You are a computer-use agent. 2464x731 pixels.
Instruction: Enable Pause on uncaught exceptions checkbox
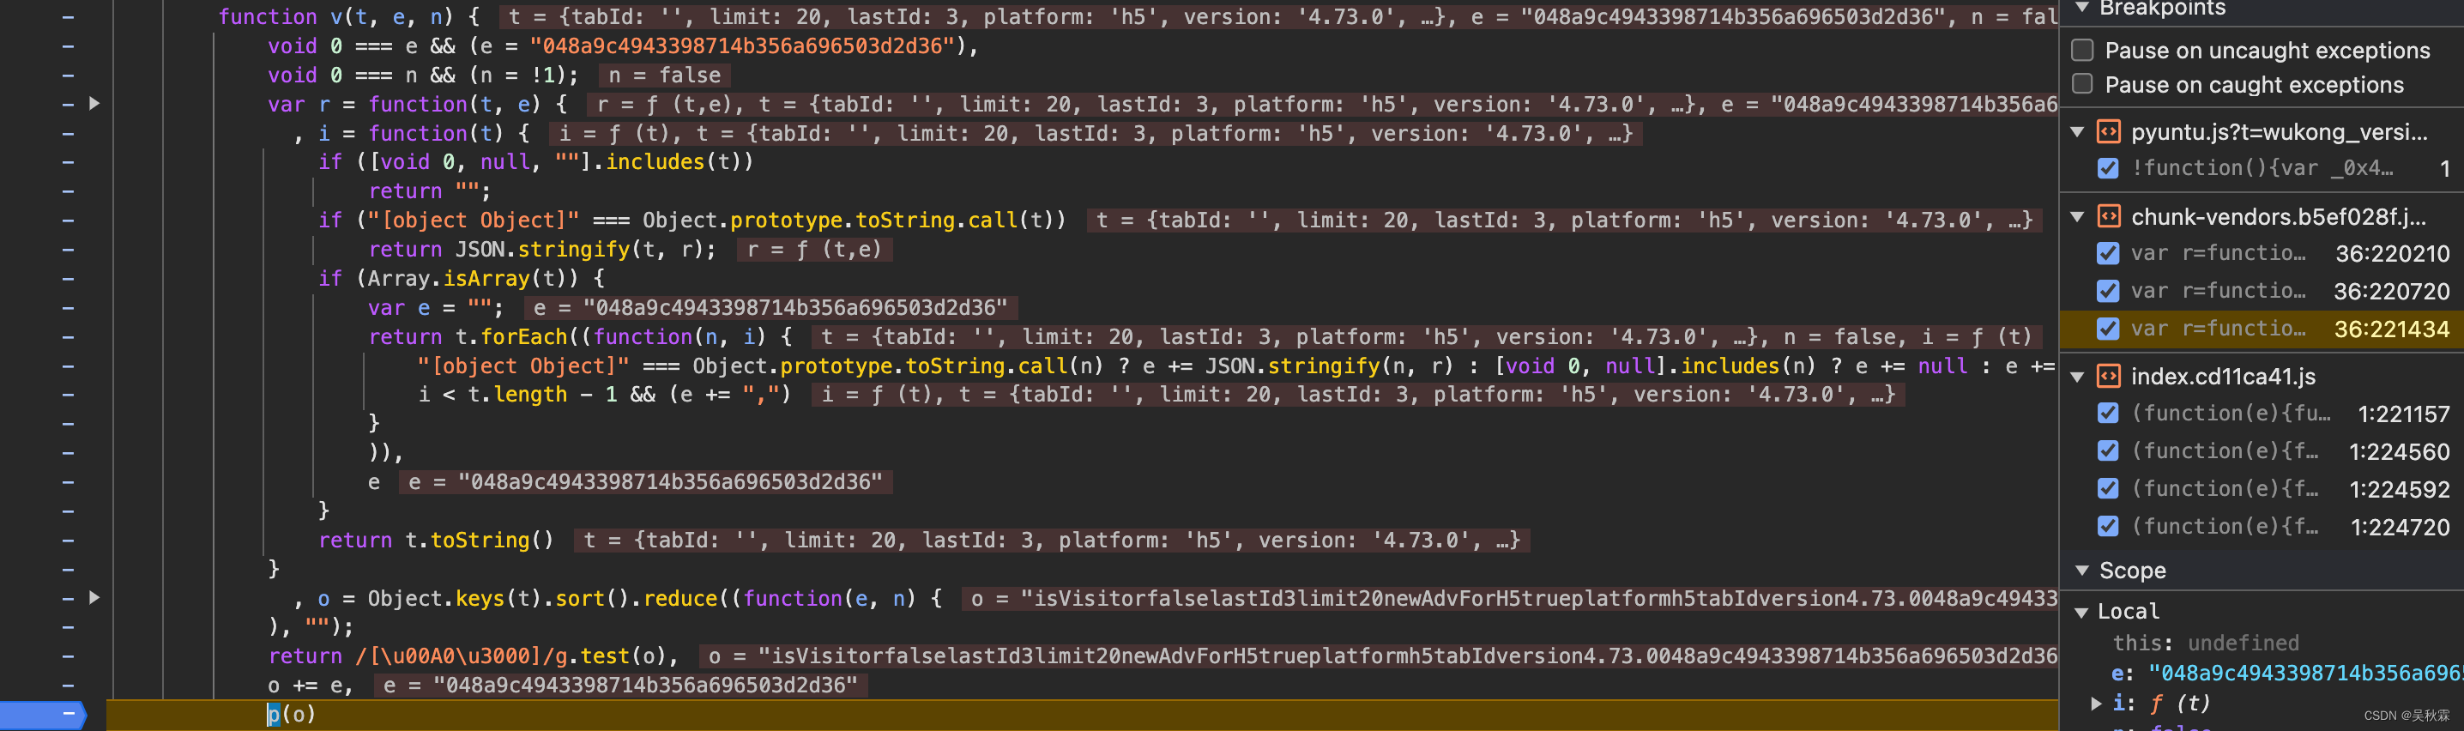(x=2082, y=50)
